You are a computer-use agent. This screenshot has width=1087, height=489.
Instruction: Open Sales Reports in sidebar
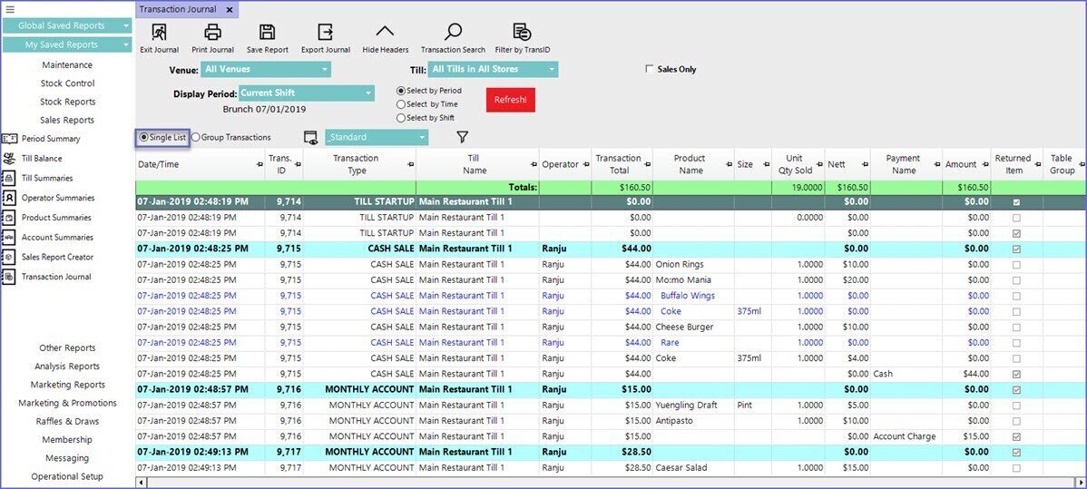[66, 120]
